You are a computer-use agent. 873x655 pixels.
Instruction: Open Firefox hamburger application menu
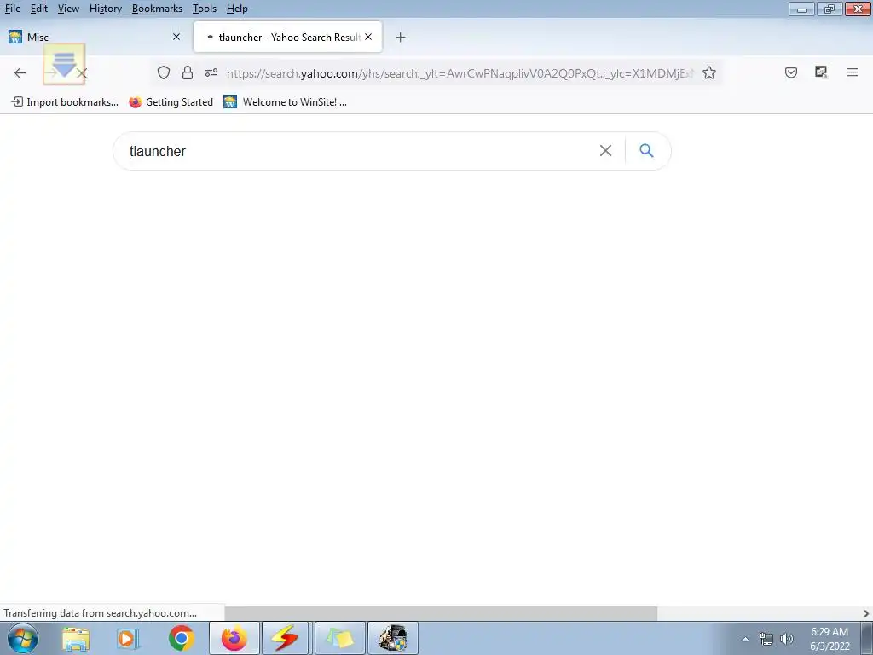(852, 72)
